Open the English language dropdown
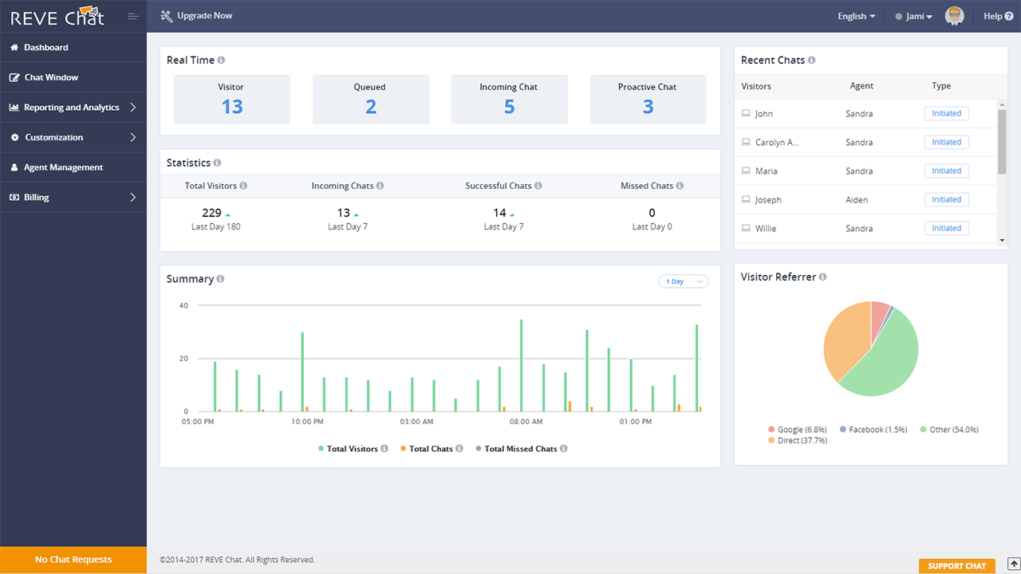The image size is (1021, 574). click(x=855, y=15)
